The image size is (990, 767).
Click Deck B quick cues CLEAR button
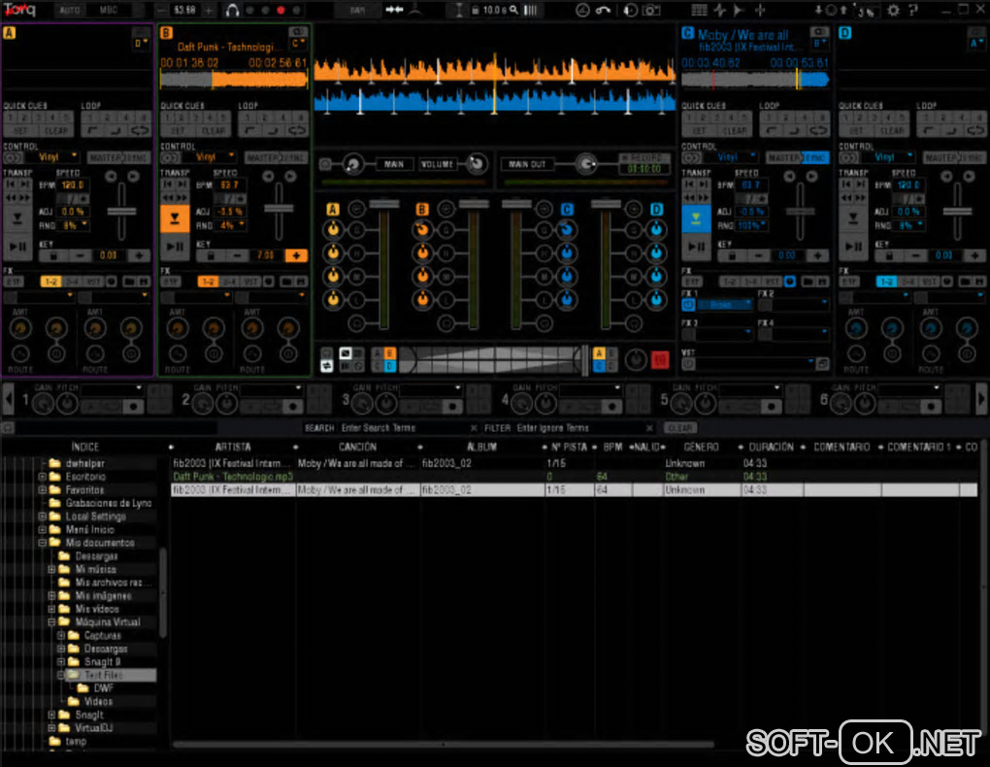pos(213,131)
